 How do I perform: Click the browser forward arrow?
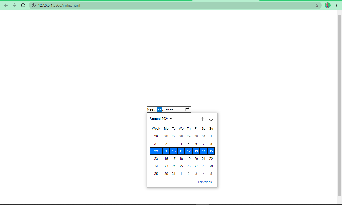click(x=14, y=5)
